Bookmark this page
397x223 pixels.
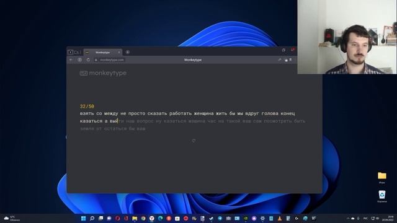(291, 60)
